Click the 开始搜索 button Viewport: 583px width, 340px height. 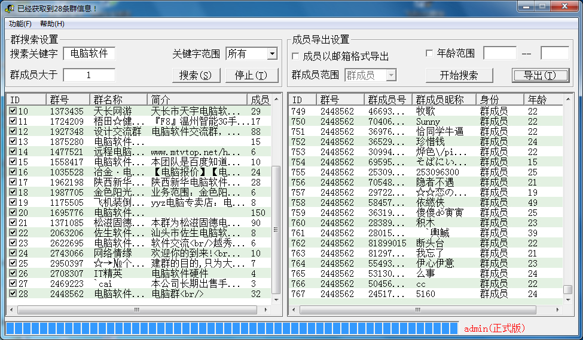[x=459, y=75]
